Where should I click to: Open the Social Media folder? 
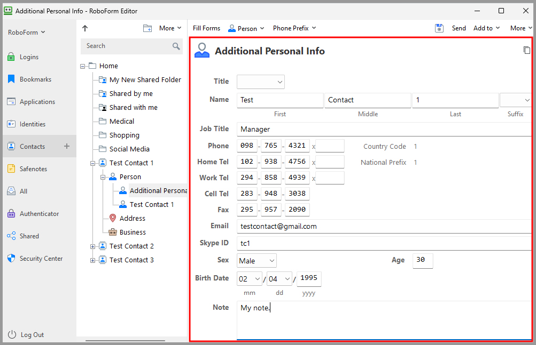125,149
